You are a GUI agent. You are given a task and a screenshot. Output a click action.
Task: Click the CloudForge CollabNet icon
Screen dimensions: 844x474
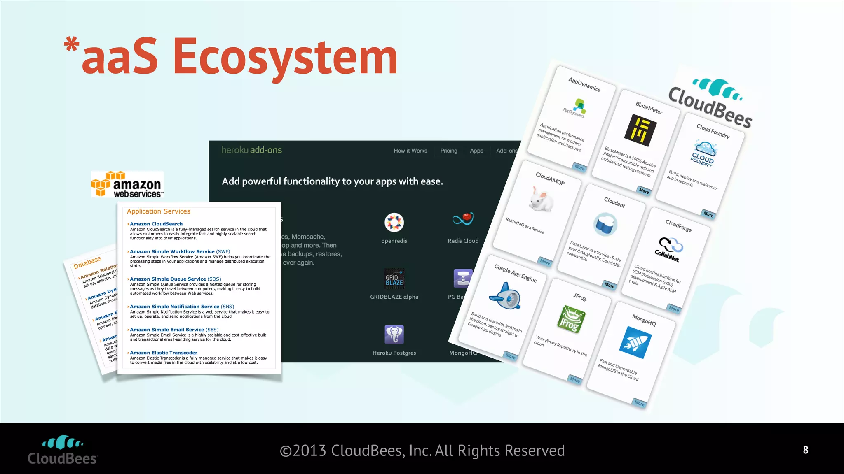pos(669,249)
